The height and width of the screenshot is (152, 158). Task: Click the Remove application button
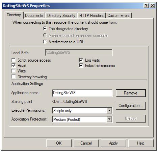coord(131,93)
